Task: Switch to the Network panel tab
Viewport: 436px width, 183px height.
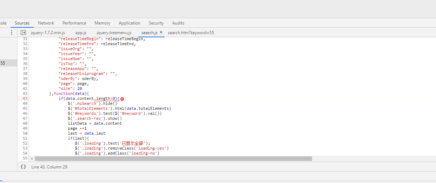Action: (46, 23)
